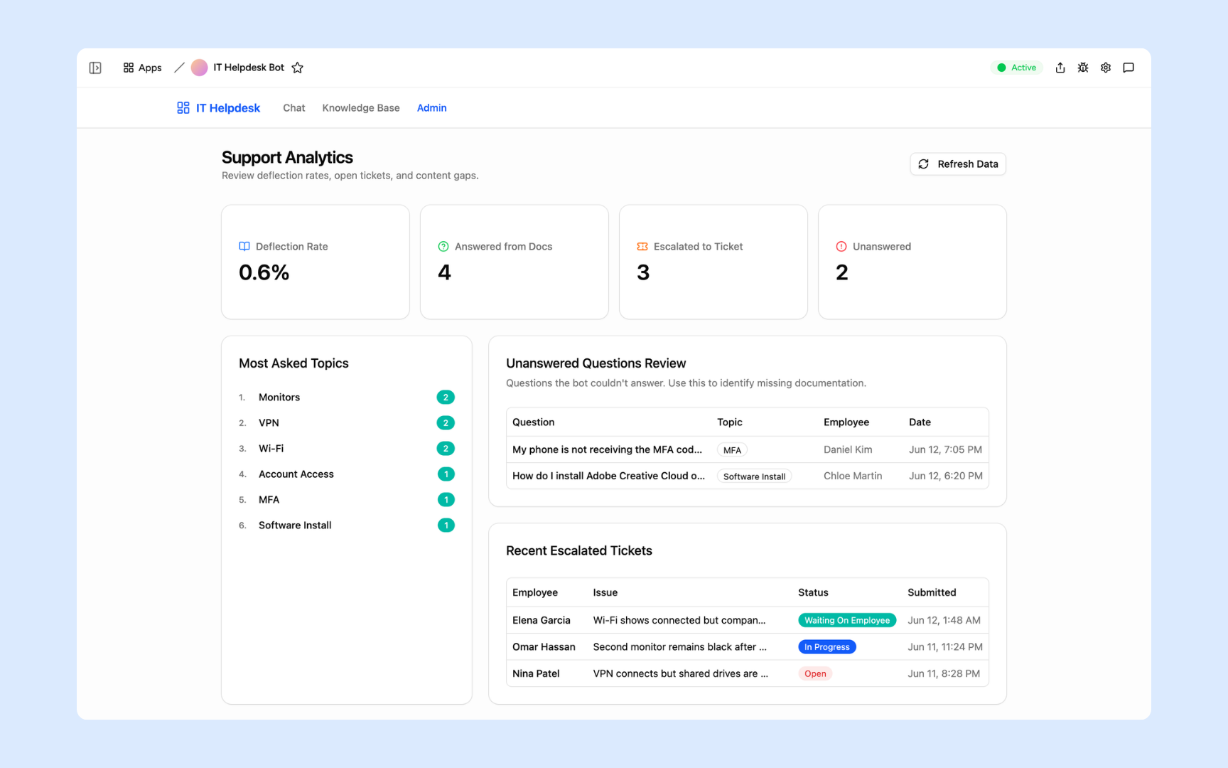Click the Answered from Docs question icon

[443, 246]
